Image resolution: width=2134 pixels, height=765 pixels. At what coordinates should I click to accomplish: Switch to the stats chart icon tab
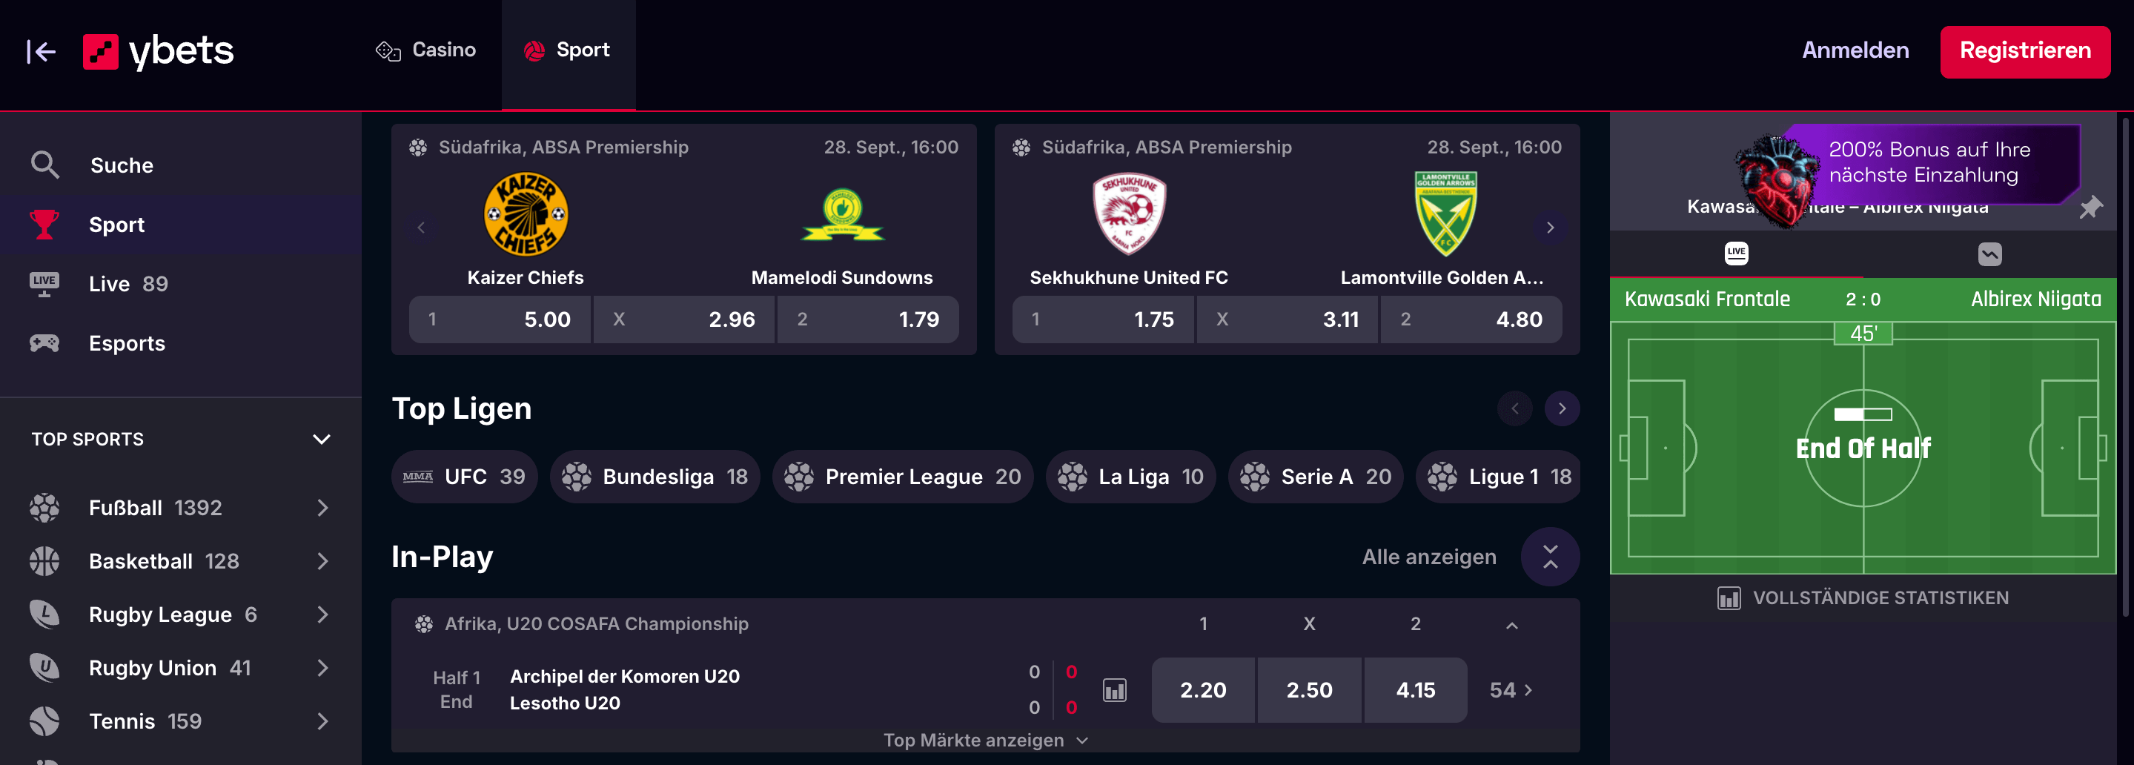[x=1990, y=254]
